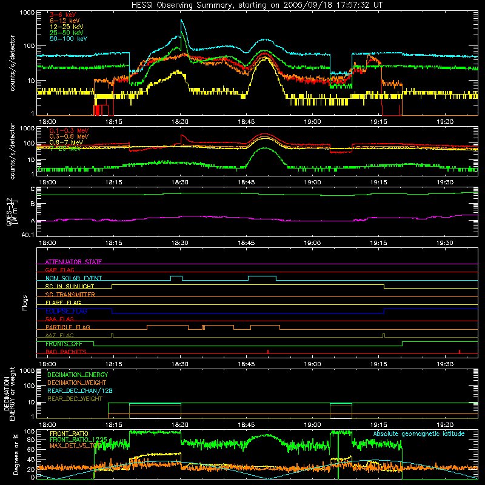Click BAD_PACKETS spike after 19:30 in Flags panel

pos(460,352)
